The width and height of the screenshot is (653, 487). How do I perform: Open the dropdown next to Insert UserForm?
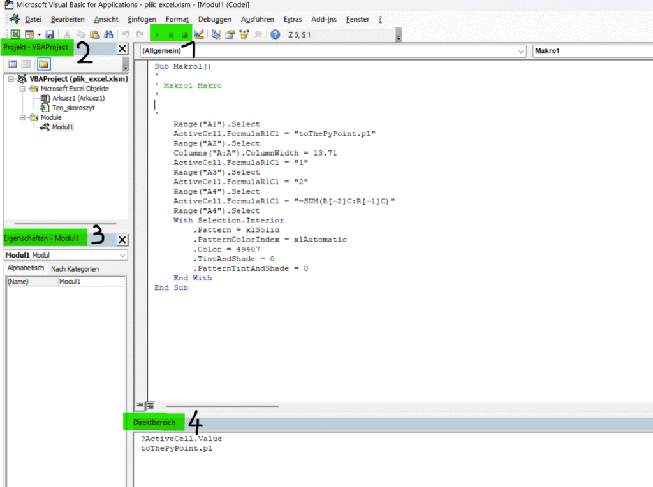tap(39, 34)
